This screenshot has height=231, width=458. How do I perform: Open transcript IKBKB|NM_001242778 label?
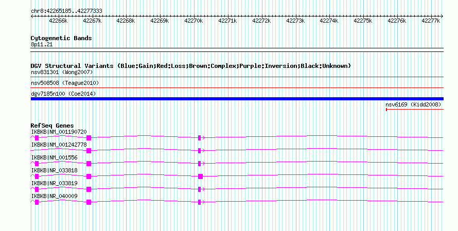tap(59, 145)
